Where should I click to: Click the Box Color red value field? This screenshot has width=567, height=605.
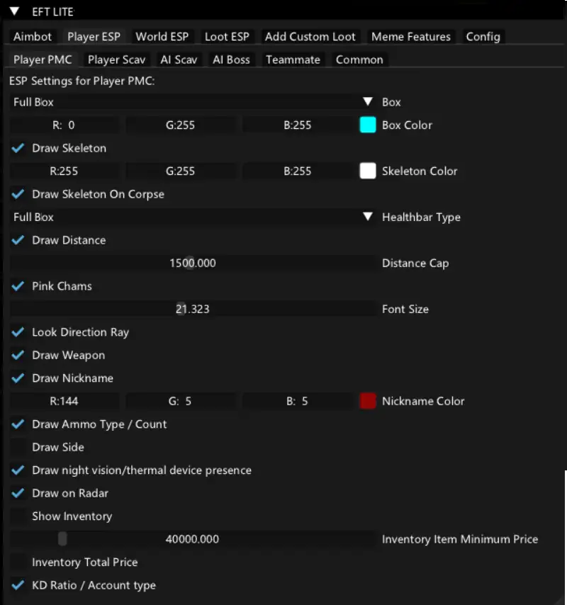[64, 125]
